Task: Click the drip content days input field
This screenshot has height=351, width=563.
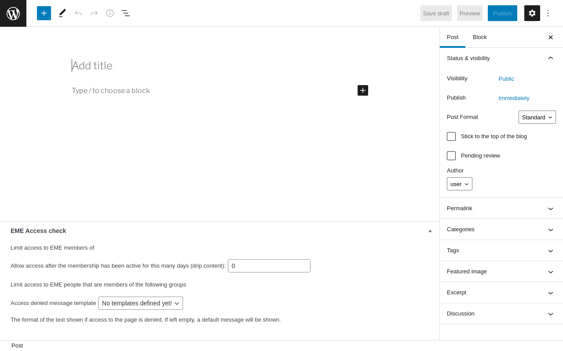Action: 269,266
